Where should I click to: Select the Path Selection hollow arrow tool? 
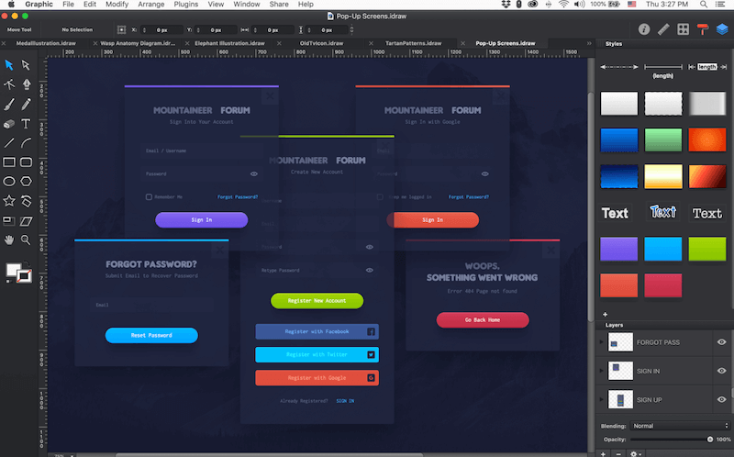pos(26,64)
